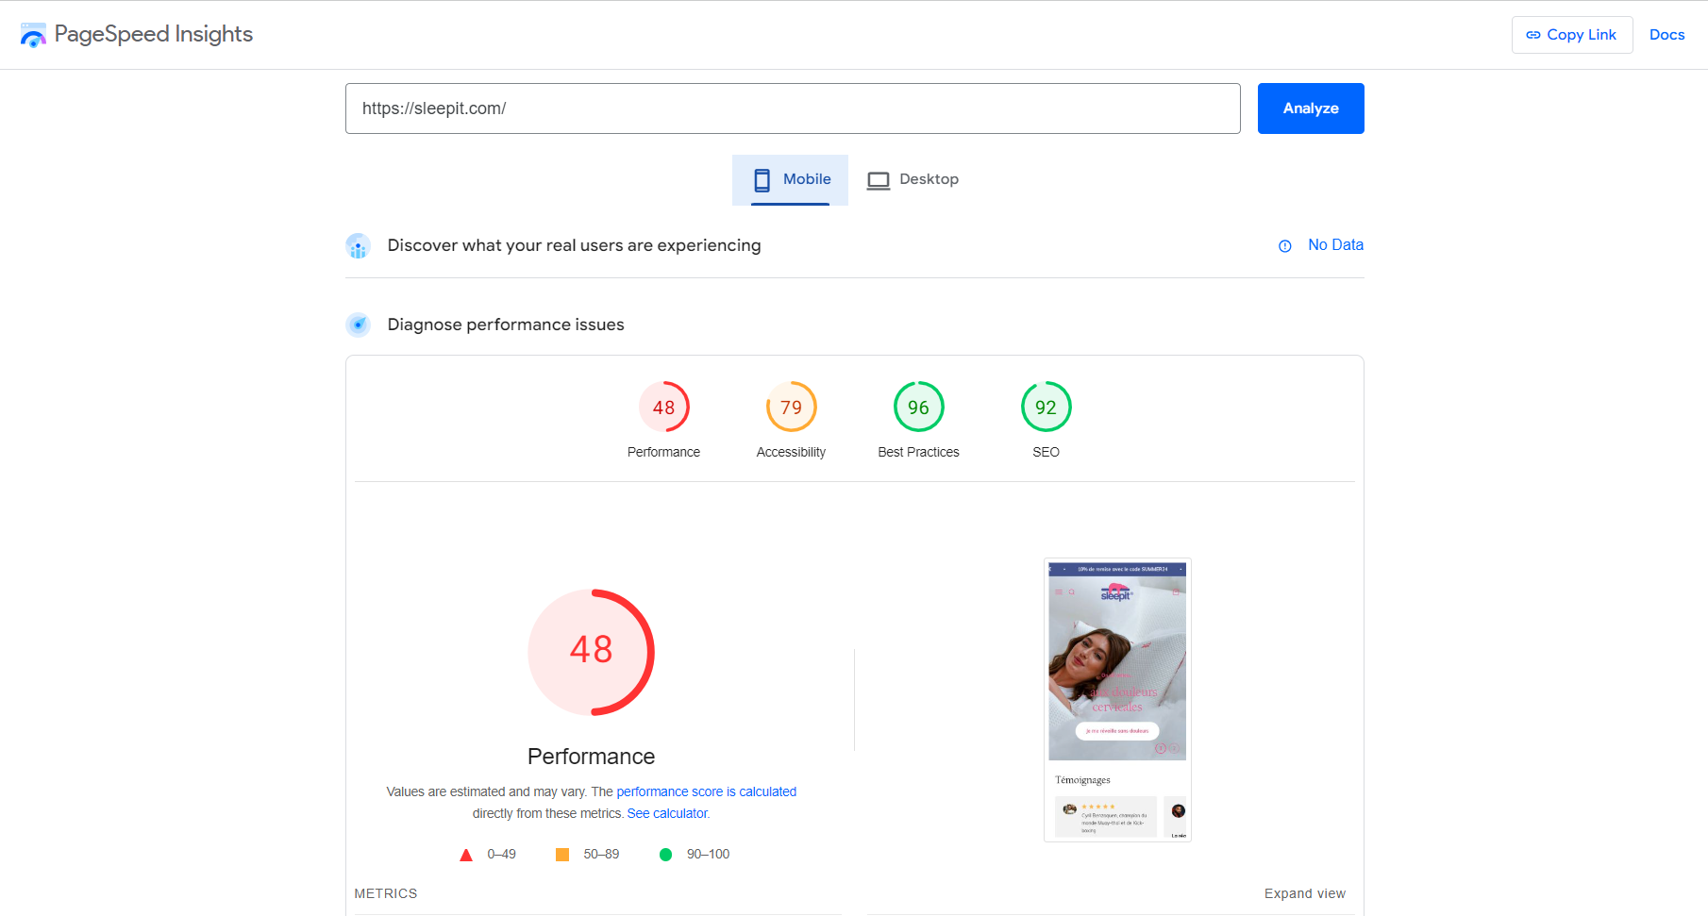1708x916 pixels.
Task: Click the '50–89' legend text
Action: pyautogui.click(x=601, y=854)
